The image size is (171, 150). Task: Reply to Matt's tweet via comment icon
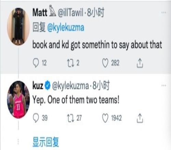tap(36, 63)
